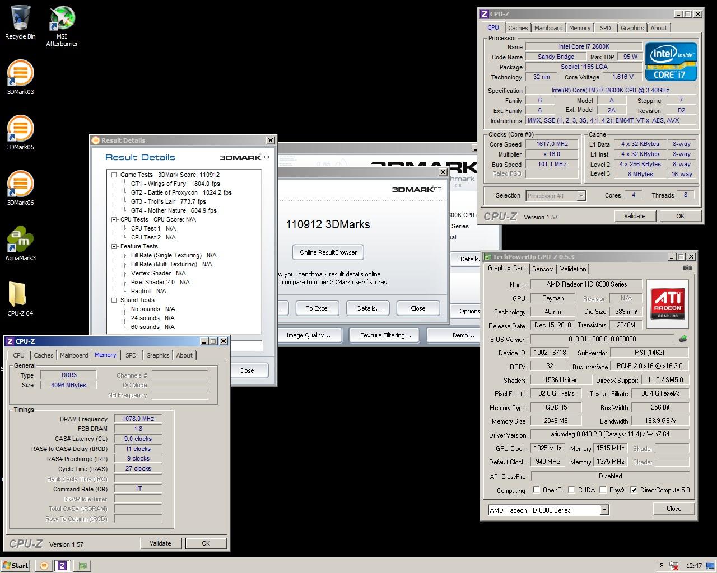Open the Recycle Bin desktop icon
The width and height of the screenshot is (717, 573).
tap(20, 22)
